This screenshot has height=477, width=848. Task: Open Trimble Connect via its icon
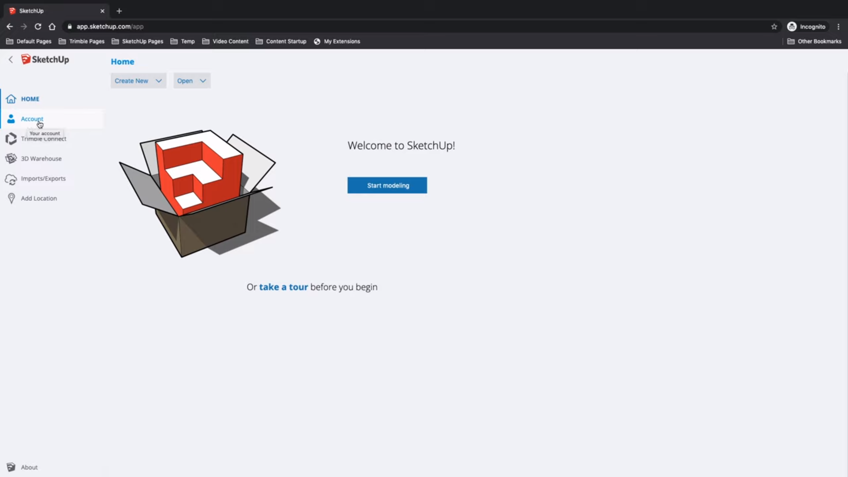click(x=11, y=139)
